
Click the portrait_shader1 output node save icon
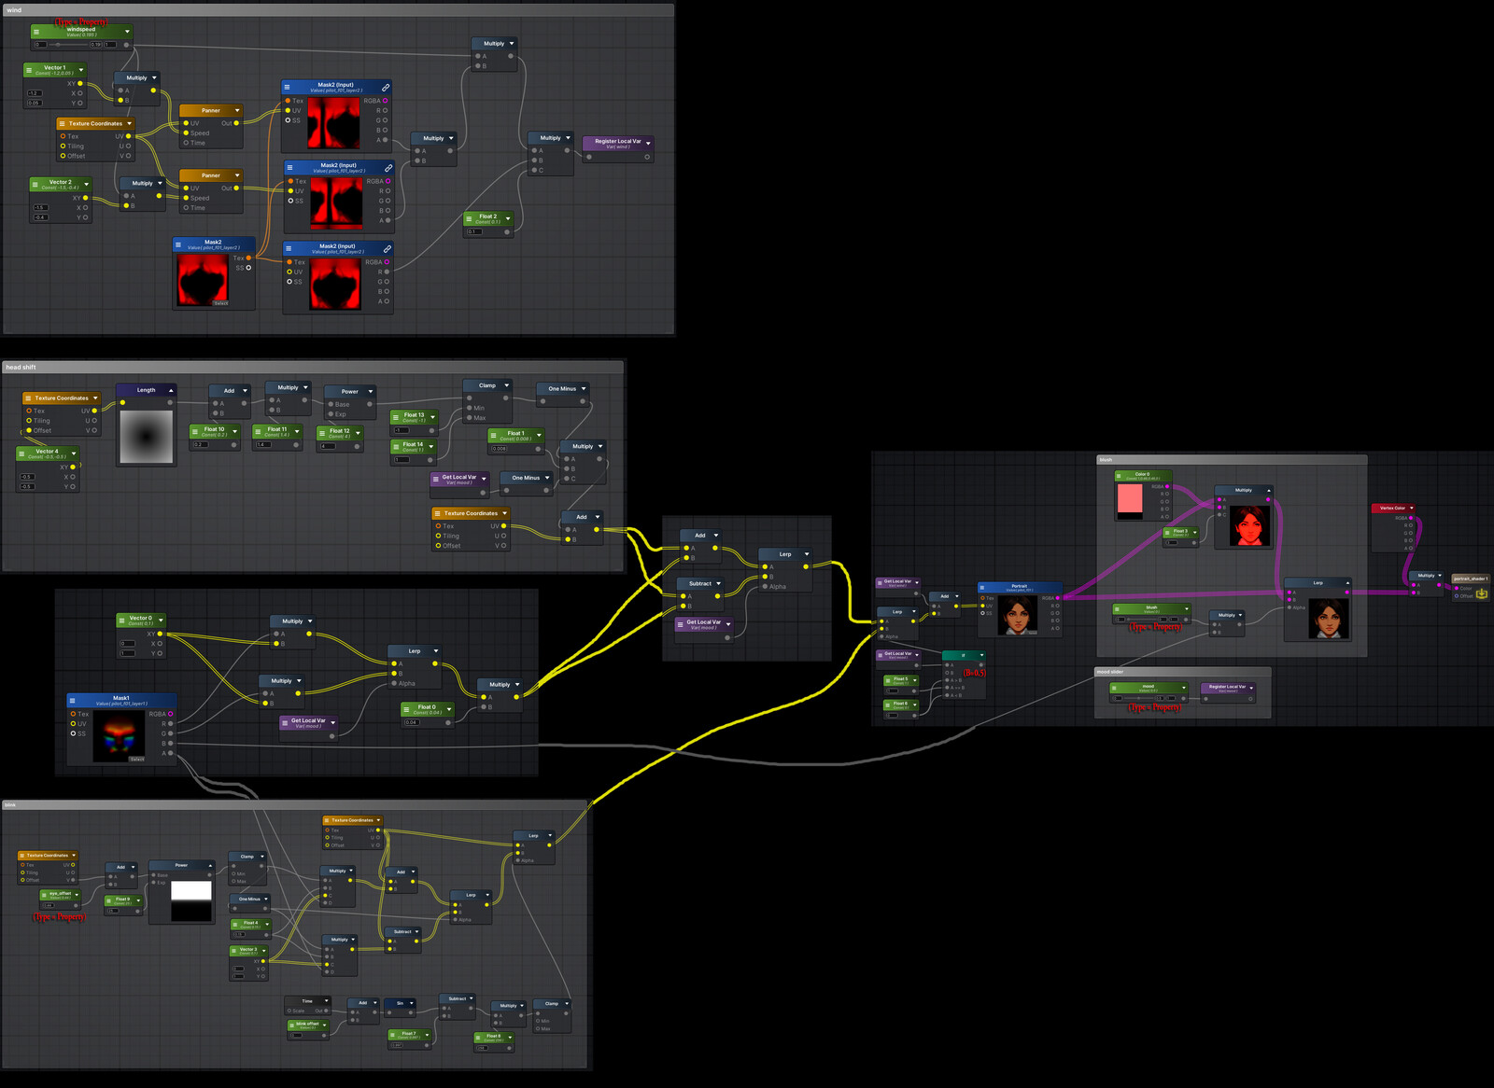click(1481, 593)
